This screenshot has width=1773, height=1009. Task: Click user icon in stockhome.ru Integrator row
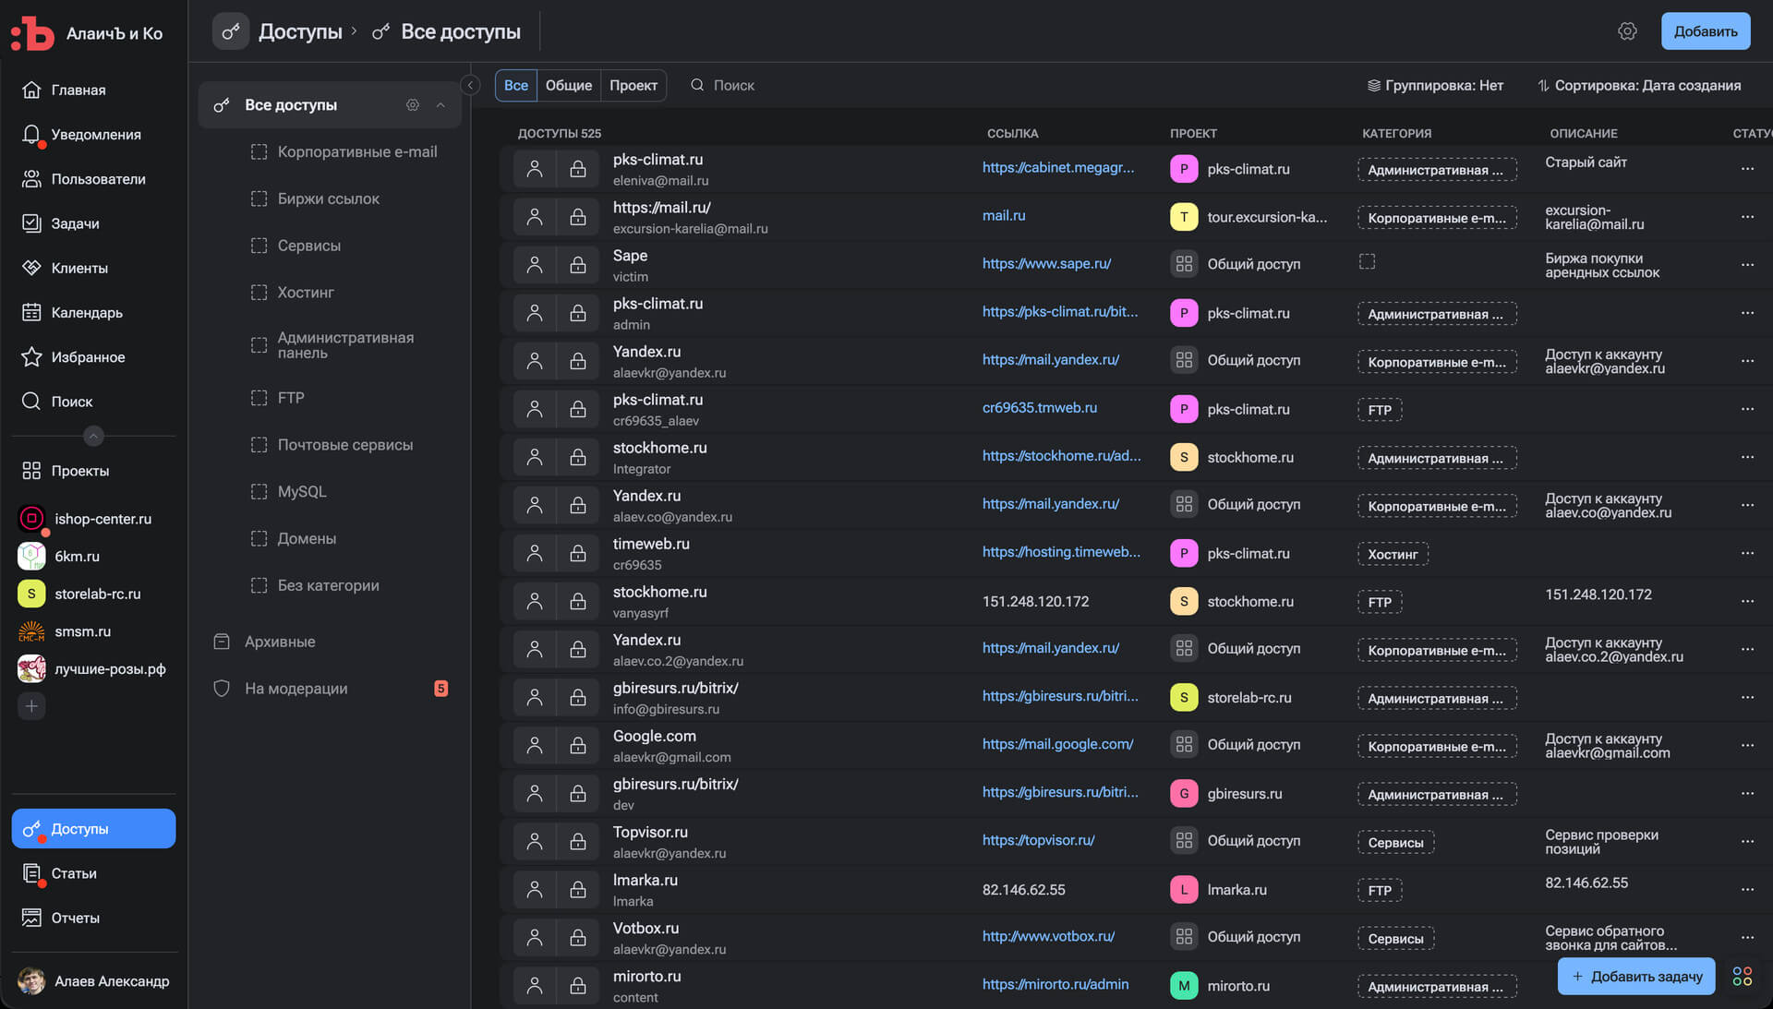(535, 457)
